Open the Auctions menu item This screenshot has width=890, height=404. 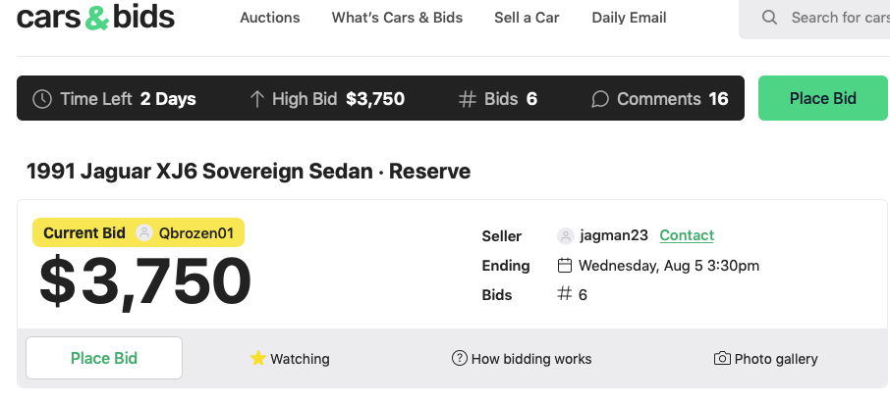click(x=269, y=18)
